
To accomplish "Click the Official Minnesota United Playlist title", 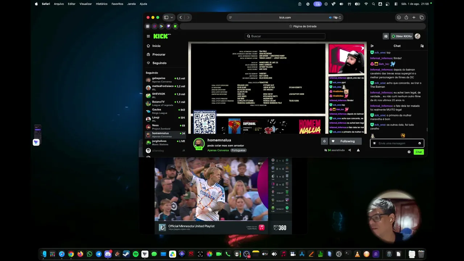I will pos(191,226).
